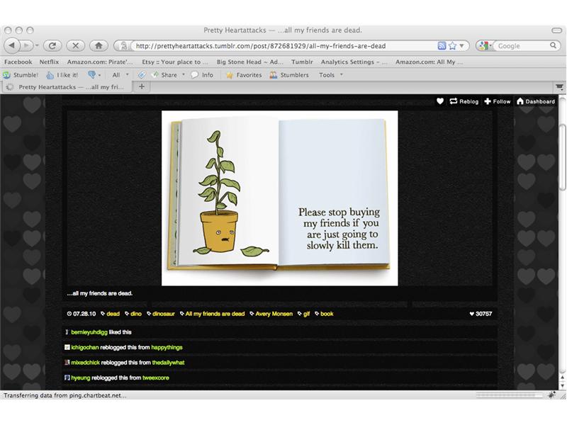Open the Analytics Settings bookmark
This screenshot has width=567, height=425.
pos(354,62)
